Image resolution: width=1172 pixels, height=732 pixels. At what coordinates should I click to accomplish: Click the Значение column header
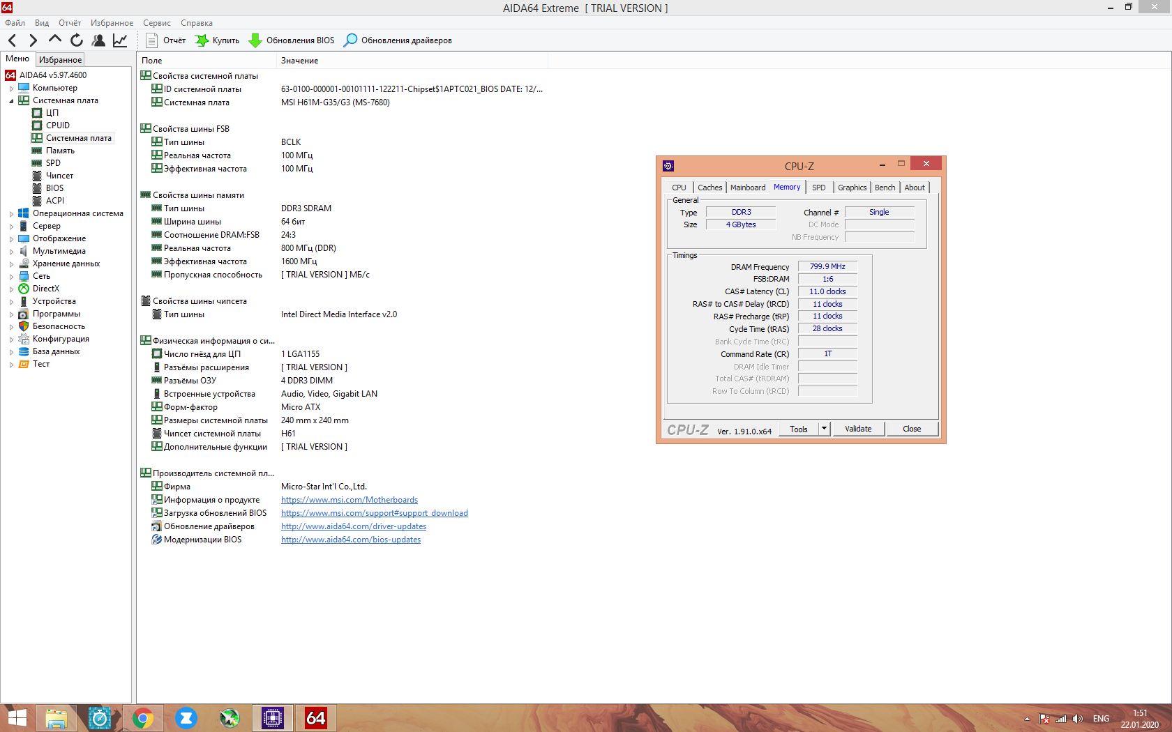tap(412, 61)
